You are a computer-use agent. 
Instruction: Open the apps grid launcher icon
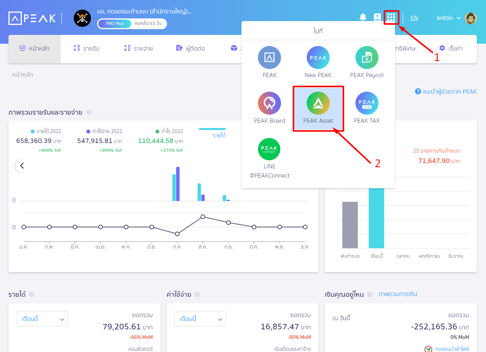391,18
